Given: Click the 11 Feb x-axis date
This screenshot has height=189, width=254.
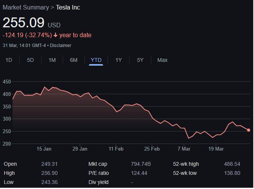Looking at the screenshot, I should [x=116, y=149].
